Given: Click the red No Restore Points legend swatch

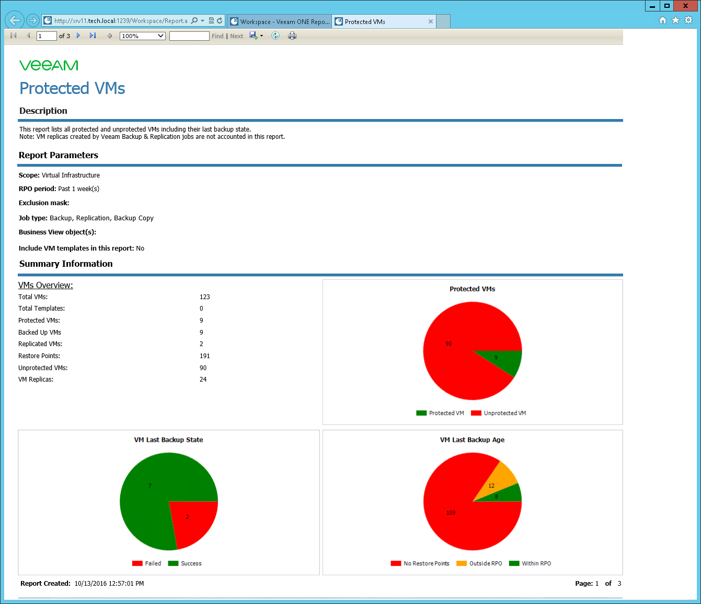Looking at the screenshot, I should (x=396, y=563).
